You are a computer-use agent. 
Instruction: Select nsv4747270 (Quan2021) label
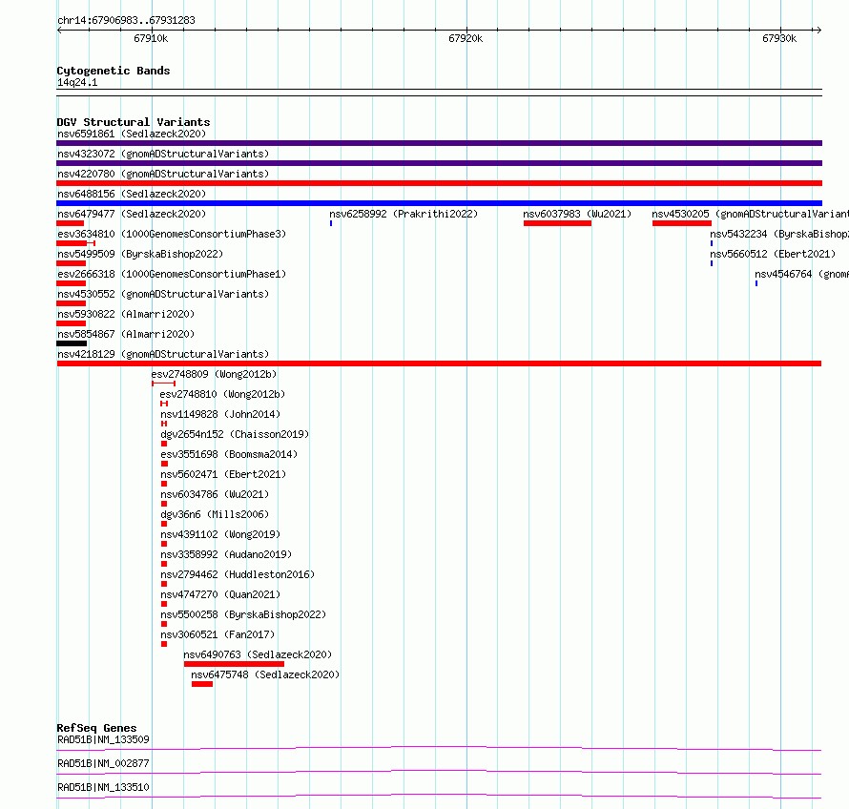coord(220,594)
